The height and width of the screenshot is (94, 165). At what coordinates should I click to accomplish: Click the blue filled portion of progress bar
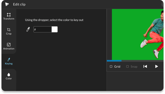(114, 61)
